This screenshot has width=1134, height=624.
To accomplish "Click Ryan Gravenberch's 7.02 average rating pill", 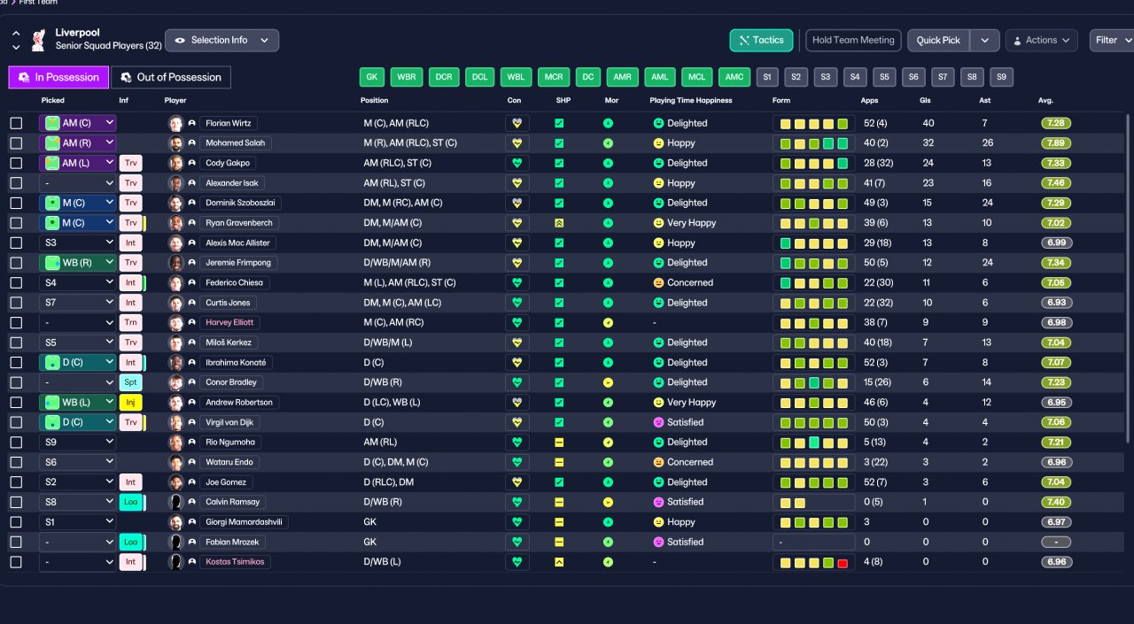I will tap(1056, 223).
